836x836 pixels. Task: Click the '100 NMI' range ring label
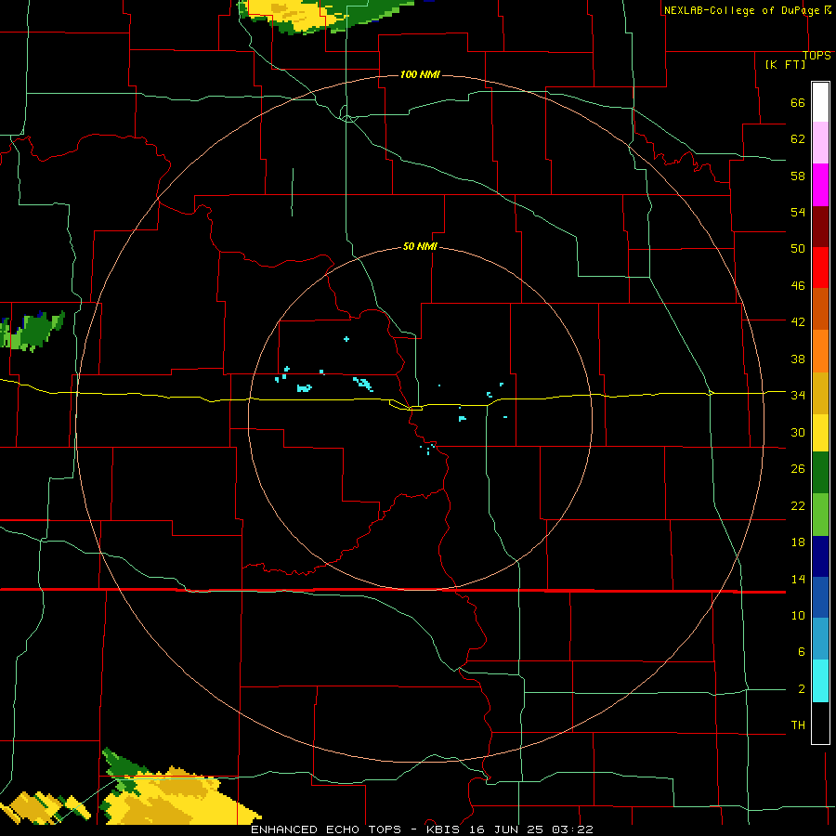(420, 74)
